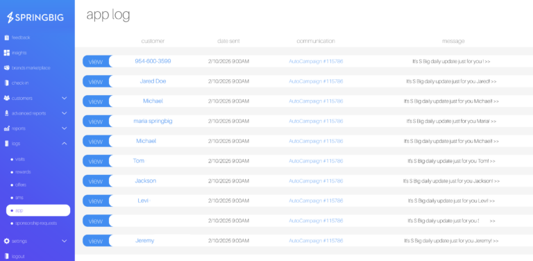Open AutoCampaign #115786 in Tom row
This screenshot has height=261, width=533.
[x=316, y=161]
